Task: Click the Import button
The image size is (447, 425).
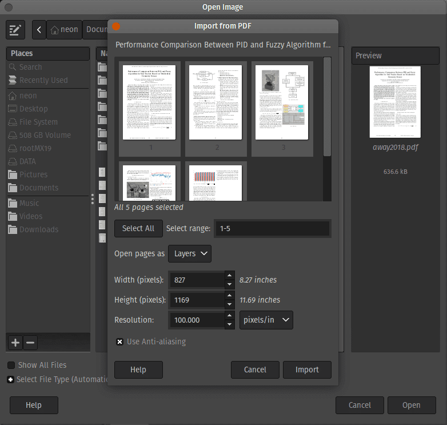Action: coord(307,370)
